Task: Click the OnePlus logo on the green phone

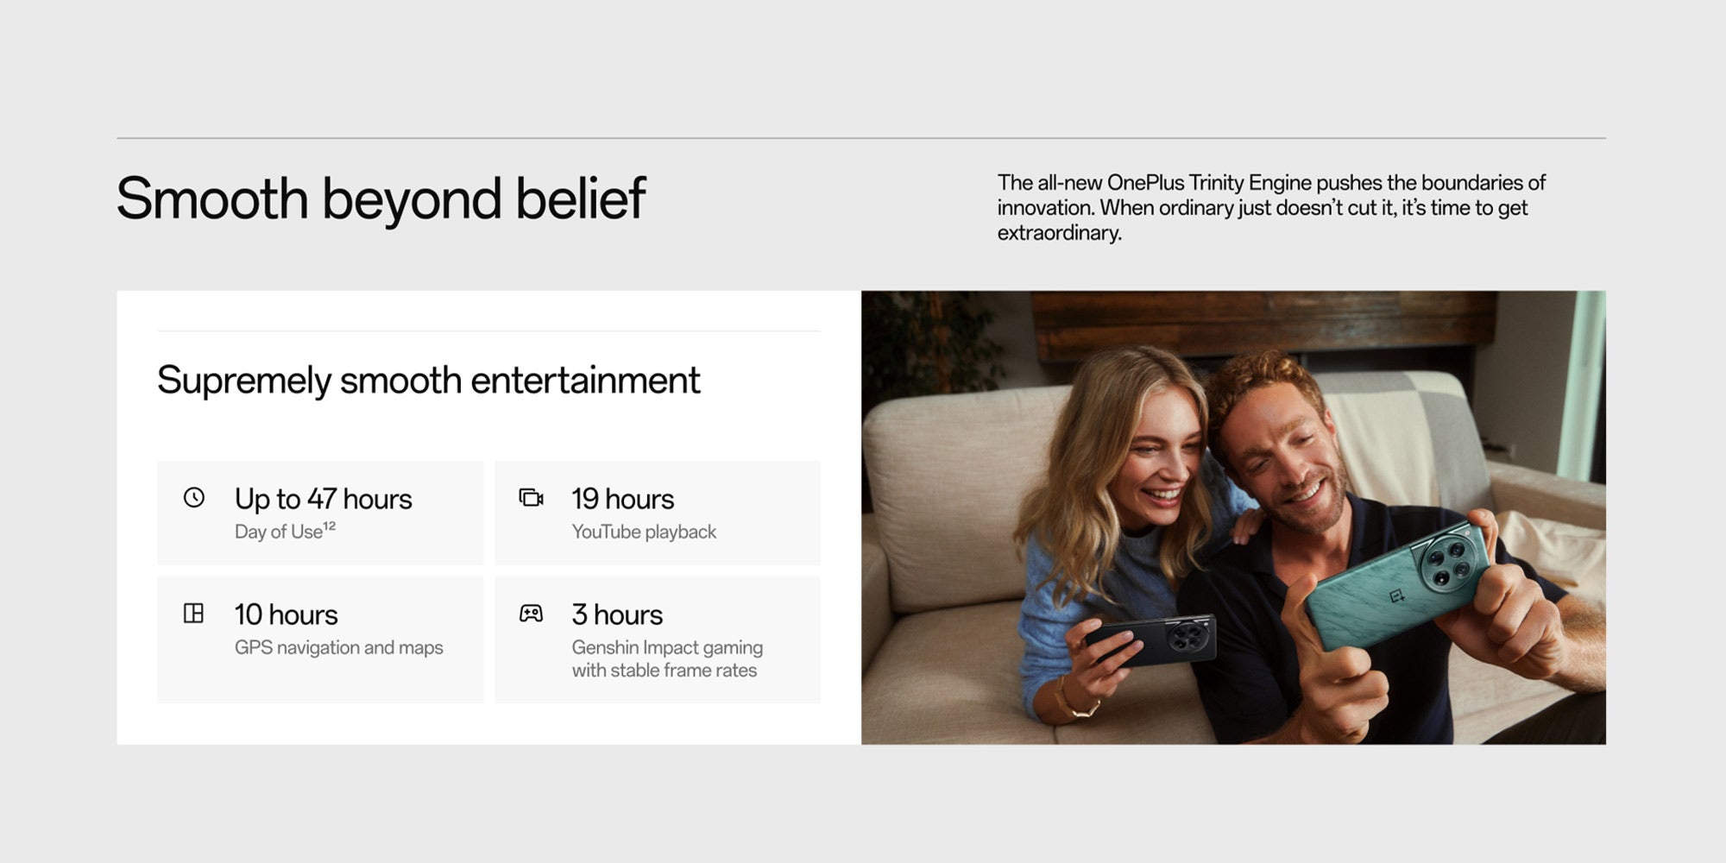Action: tap(1397, 595)
